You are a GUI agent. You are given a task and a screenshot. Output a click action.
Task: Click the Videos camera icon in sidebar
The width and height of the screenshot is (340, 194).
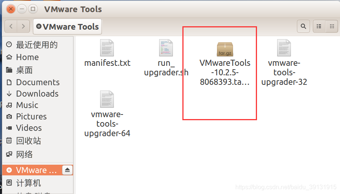pyautogui.click(x=9, y=128)
